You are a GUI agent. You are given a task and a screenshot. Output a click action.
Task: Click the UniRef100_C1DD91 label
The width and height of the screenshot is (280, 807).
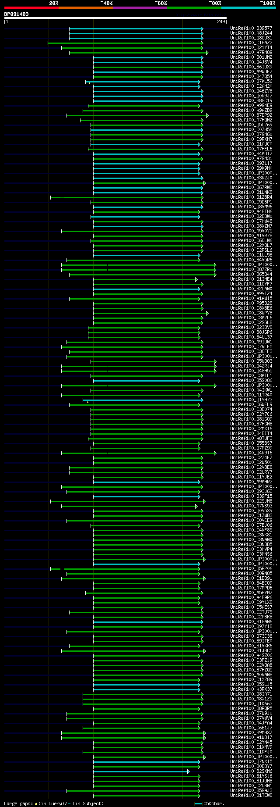pyautogui.click(x=251, y=578)
